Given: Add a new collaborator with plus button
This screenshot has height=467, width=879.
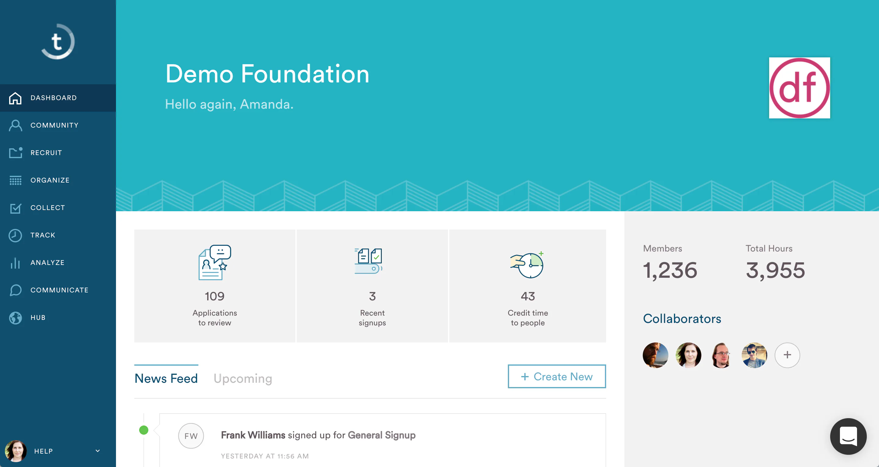Looking at the screenshot, I should tap(787, 355).
